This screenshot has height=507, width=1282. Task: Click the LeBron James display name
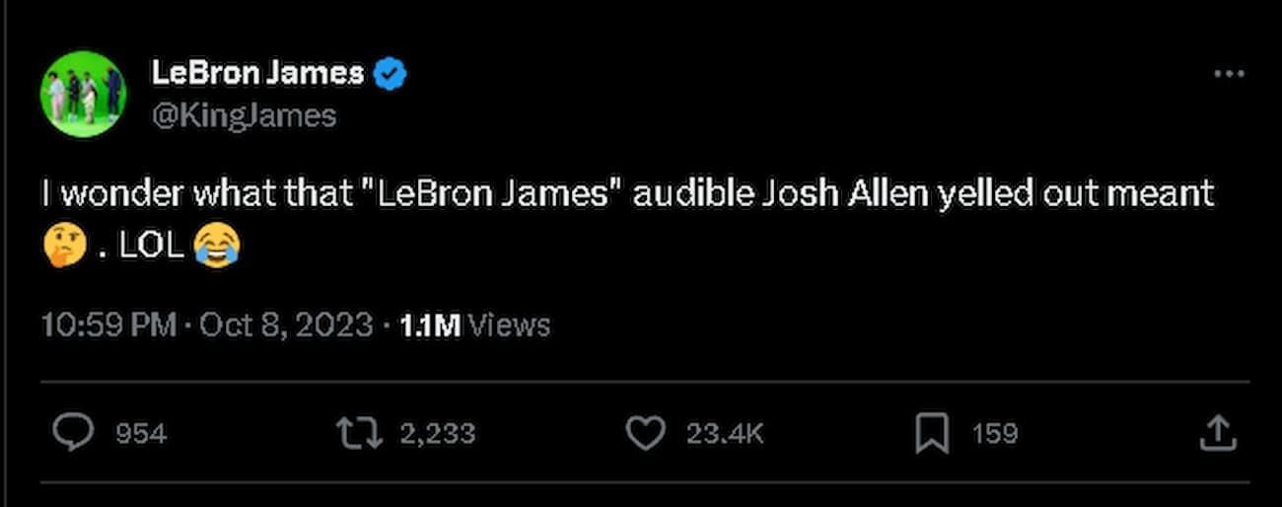pyautogui.click(x=257, y=72)
